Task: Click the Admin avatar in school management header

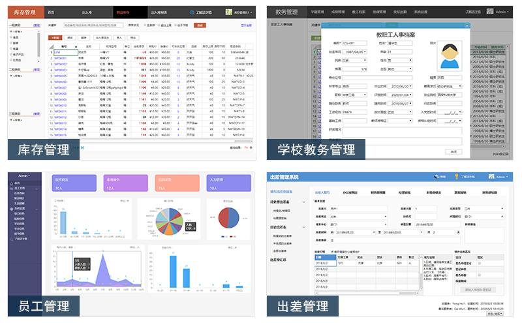Action: [491, 12]
